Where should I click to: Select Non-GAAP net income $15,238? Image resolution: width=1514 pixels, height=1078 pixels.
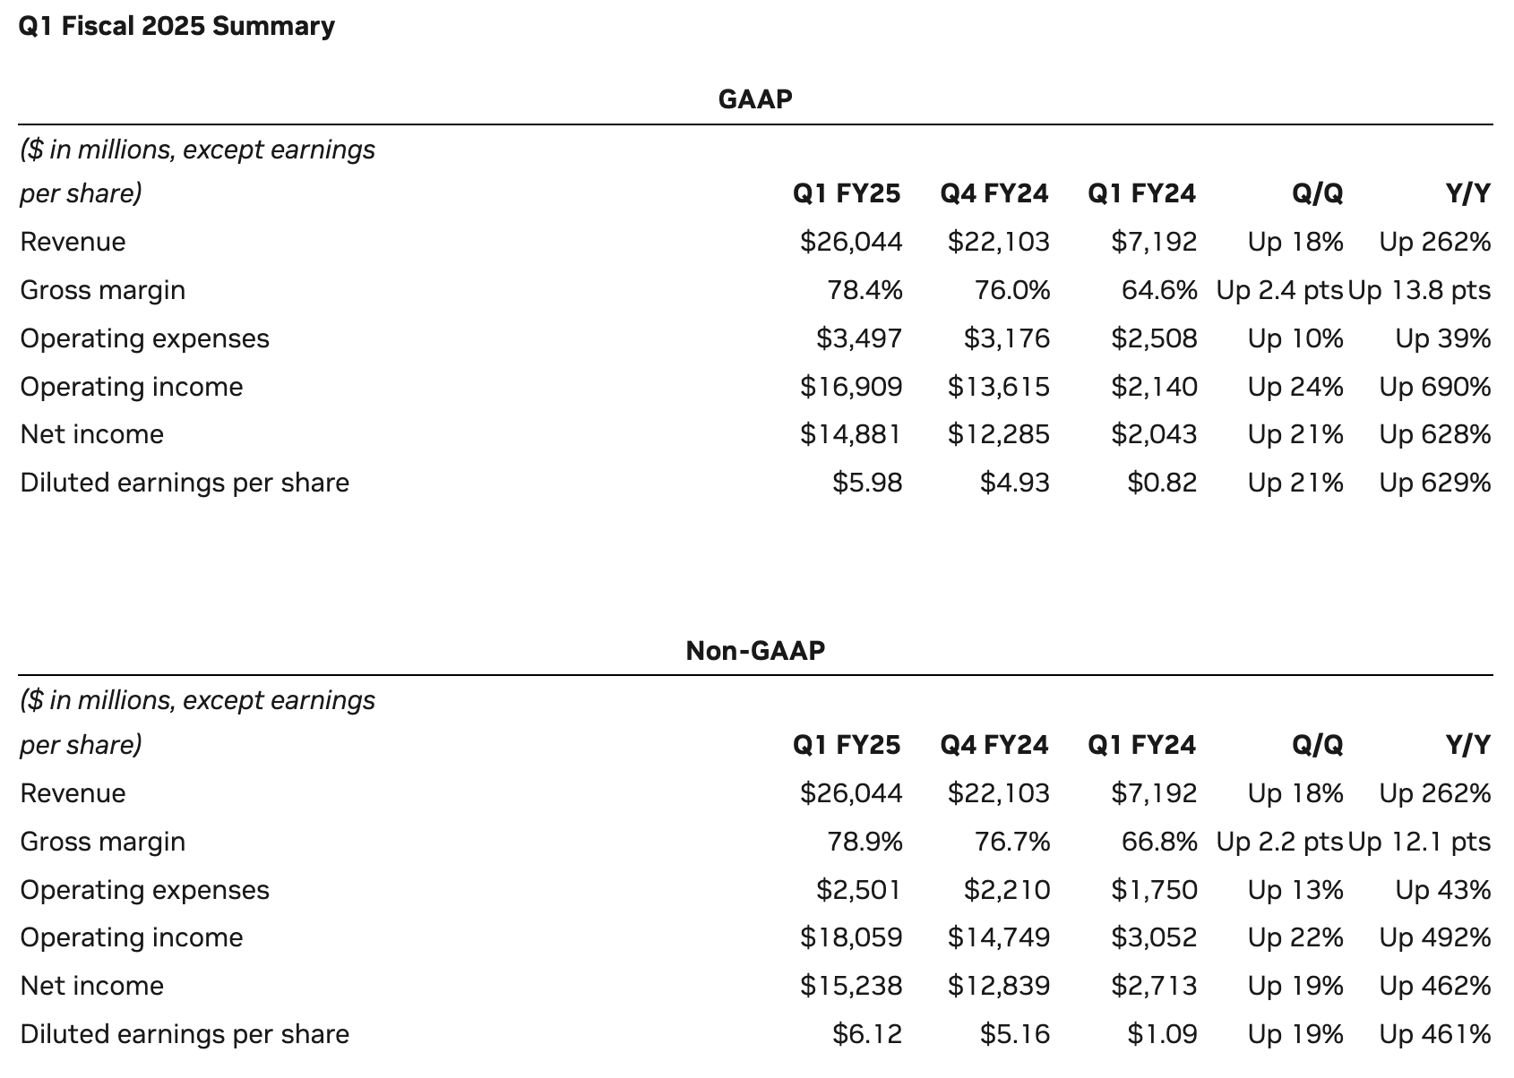pyautogui.click(x=851, y=986)
